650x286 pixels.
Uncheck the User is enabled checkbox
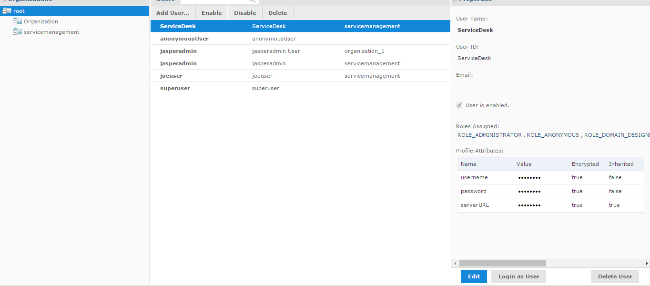pos(459,105)
